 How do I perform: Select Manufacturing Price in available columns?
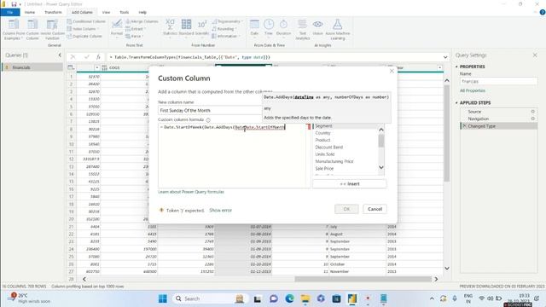coord(334,161)
